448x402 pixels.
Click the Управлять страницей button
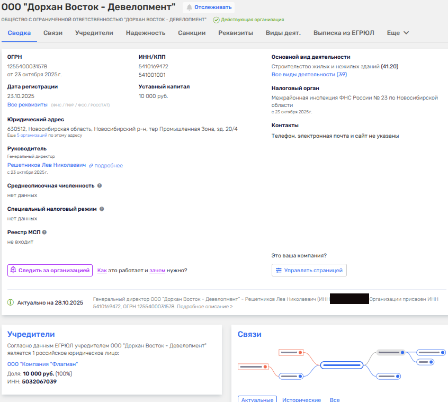click(309, 270)
